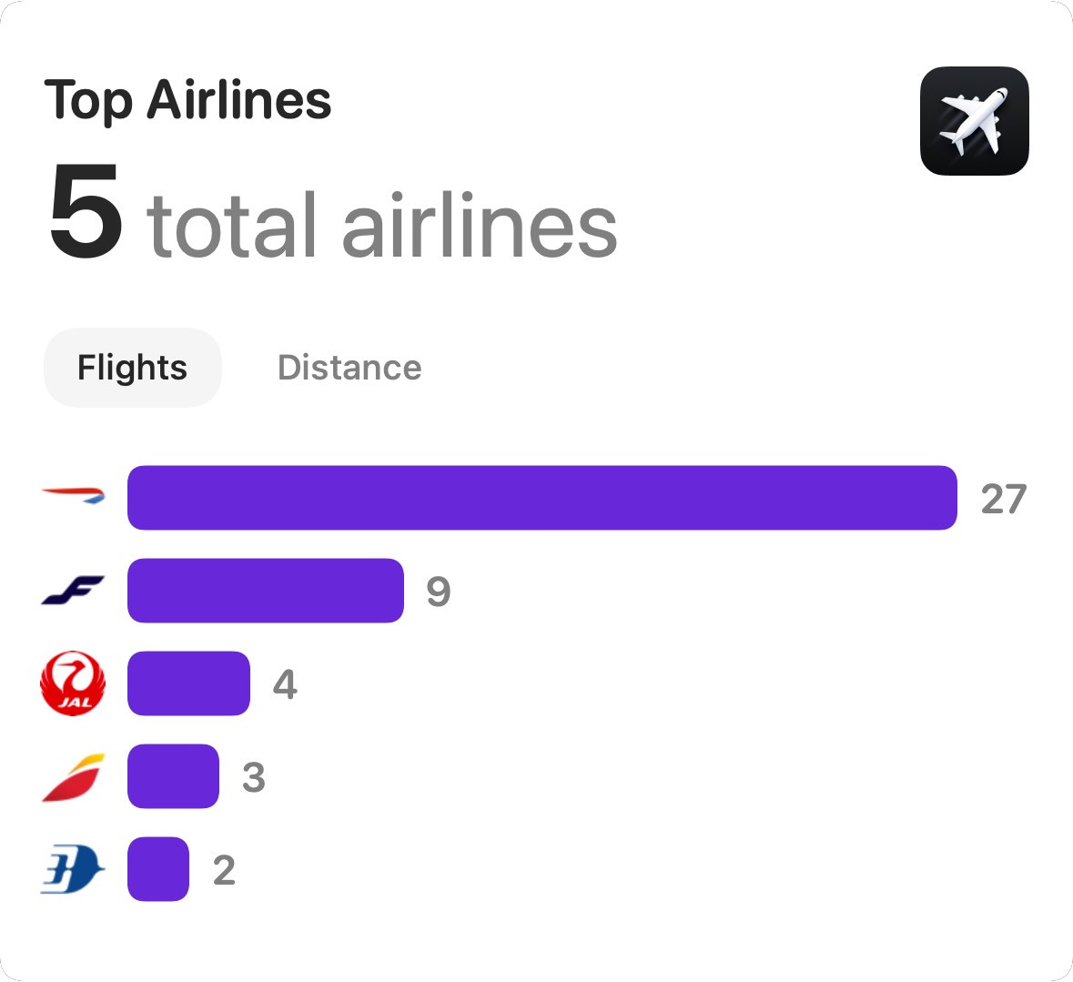Click the Flighty airplane app icon
This screenshot has height=982, width=1073.
pyautogui.click(x=974, y=121)
